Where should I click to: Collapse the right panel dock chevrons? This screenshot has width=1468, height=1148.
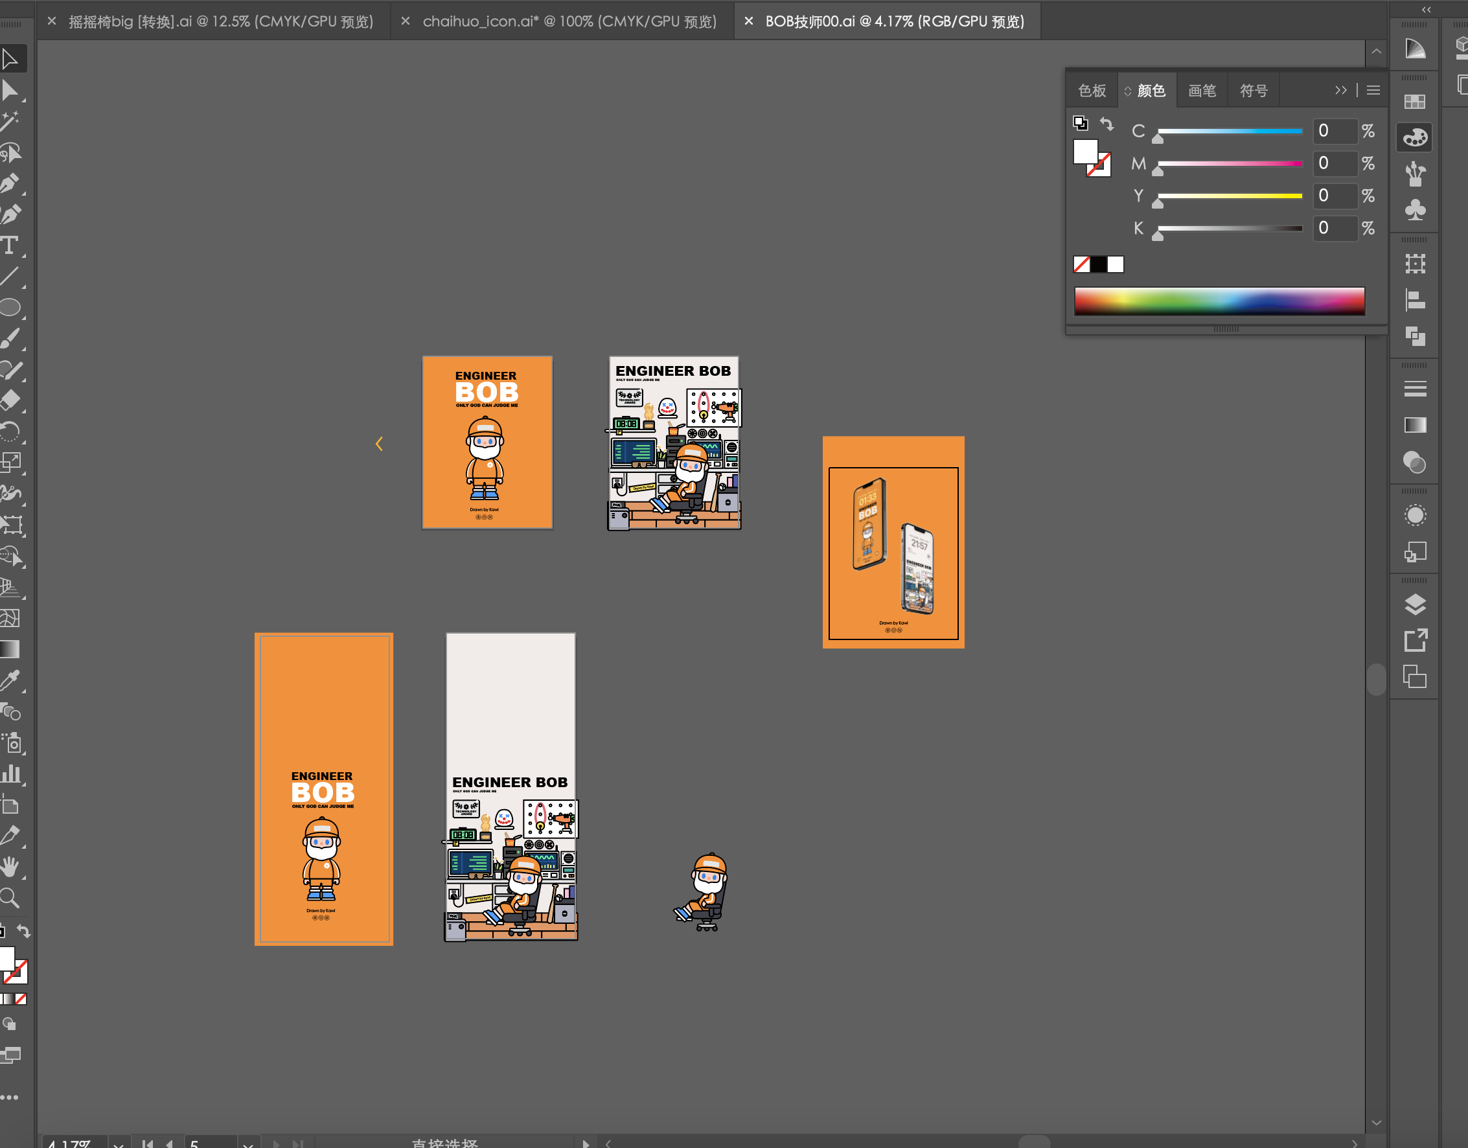tap(1426, 10)
